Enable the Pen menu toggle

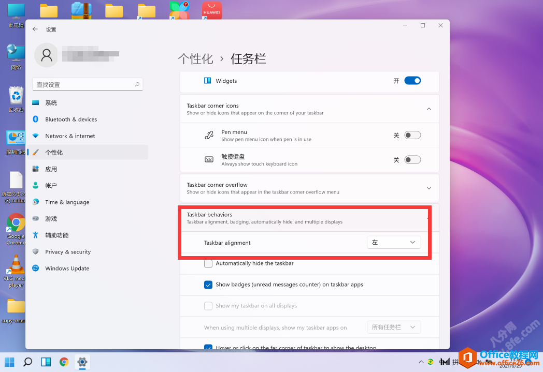point(412,135)
